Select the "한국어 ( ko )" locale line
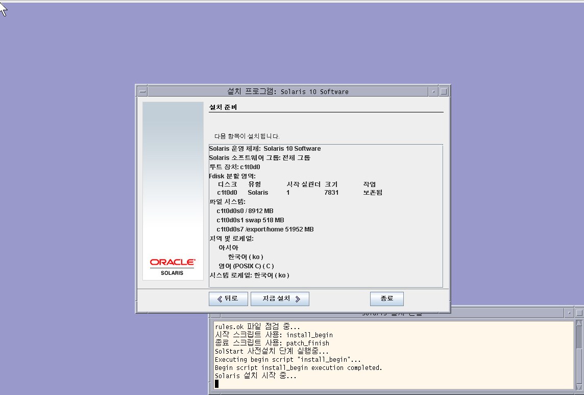 point(246,257)
